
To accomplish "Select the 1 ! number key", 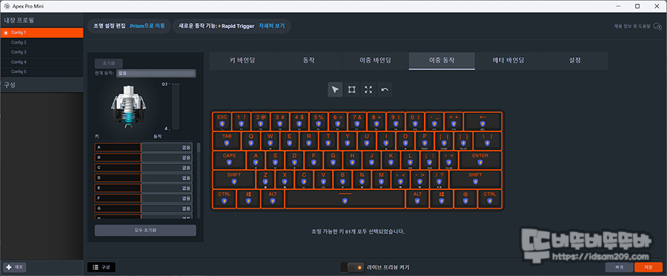I will [x=241, y=122].
